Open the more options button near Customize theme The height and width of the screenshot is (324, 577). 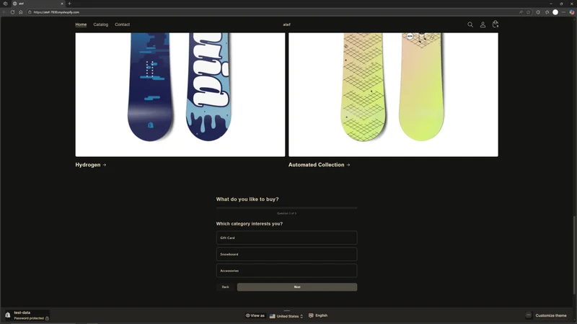[529, 315]
